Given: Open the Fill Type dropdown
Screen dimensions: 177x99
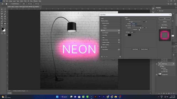Looking at the screenshot, I should click(x=133, y=32).
